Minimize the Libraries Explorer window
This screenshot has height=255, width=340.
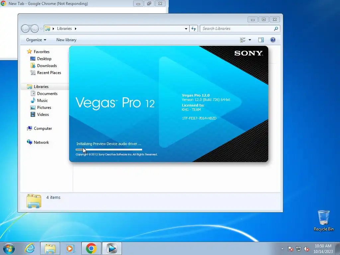point(253,20)
